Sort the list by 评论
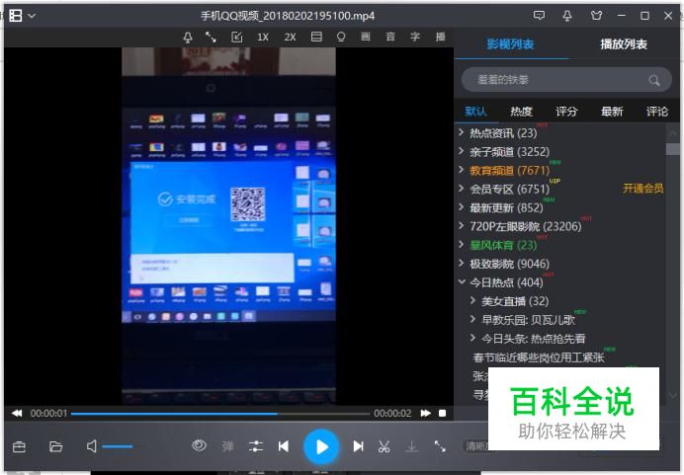 click(x=657, y=112)
